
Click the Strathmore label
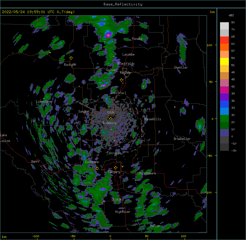147,173
